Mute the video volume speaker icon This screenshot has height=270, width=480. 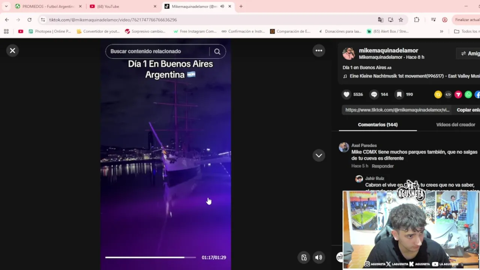coord(318,257)
